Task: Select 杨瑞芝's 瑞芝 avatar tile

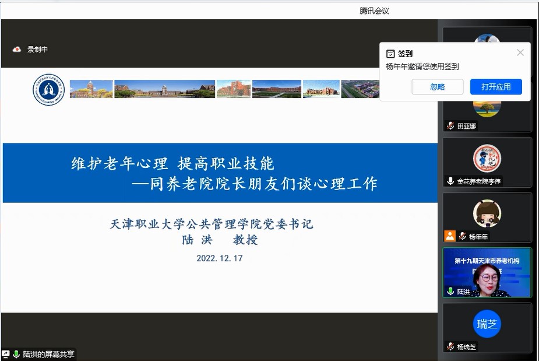Action: (487, 325)
